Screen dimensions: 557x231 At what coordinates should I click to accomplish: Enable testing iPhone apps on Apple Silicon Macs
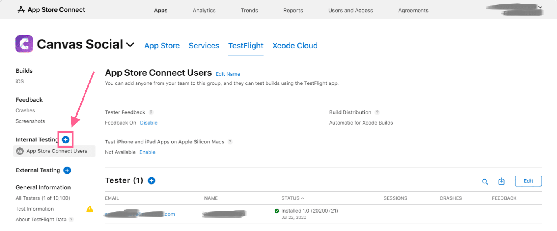[x=147, y=152]
